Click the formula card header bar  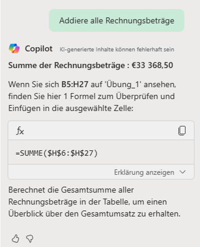click(x=101, y=131)
